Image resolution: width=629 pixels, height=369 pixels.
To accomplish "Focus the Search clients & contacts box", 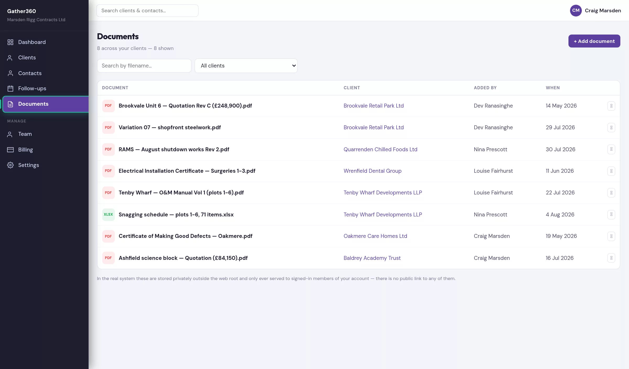I will 147,11.
